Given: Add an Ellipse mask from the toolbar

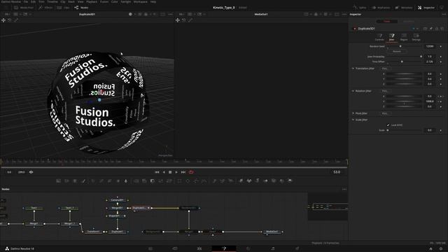Looking at the screenshot, I should click(x=188, y=181).
